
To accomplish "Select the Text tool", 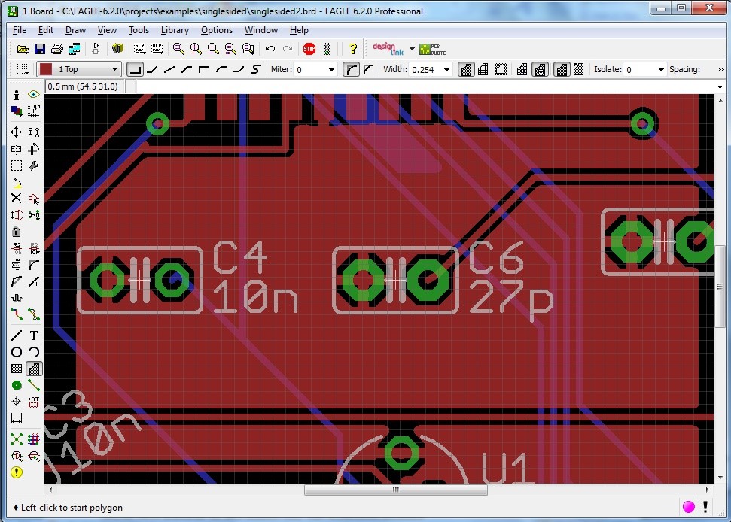I will point(34,335).
